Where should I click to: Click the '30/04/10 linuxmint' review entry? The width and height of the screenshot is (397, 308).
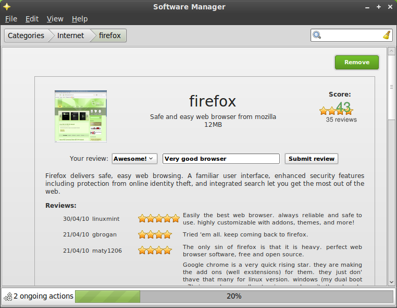pos(91,219)
